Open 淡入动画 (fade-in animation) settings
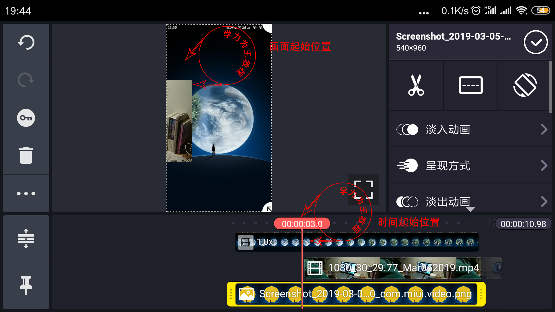The image size is (555, 312). point(448,129)
